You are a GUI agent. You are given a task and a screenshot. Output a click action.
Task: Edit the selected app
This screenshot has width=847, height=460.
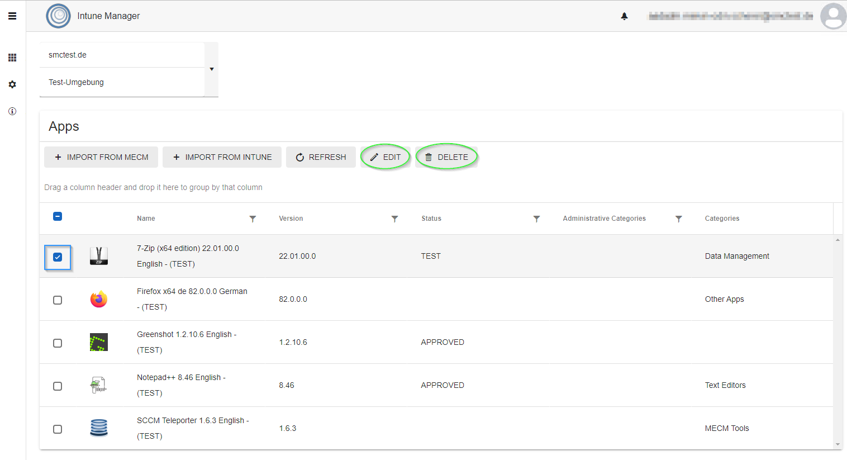pyautogui.click(x=386, y=157)
